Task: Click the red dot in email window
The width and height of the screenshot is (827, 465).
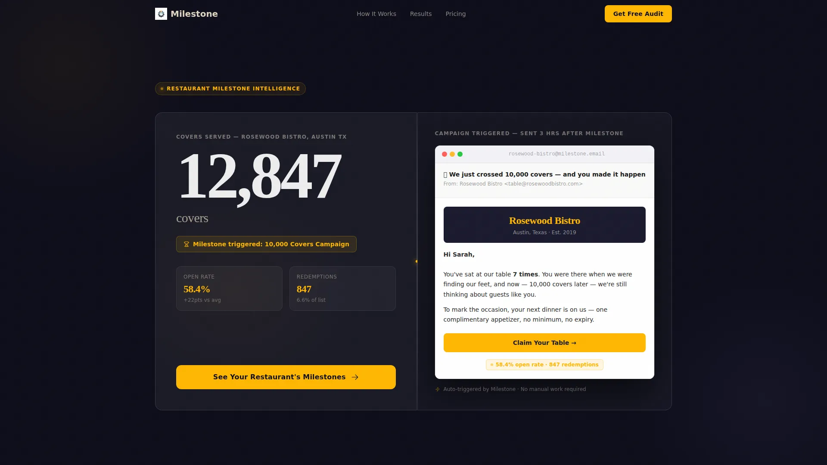Action: pos(445,154)
